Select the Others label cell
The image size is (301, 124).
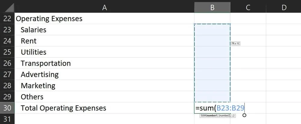pos(32,97)
